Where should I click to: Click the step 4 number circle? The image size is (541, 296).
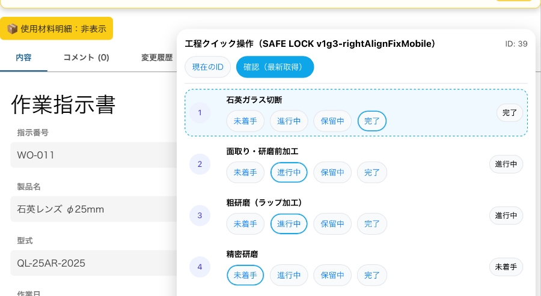click(x=200, y=267)
